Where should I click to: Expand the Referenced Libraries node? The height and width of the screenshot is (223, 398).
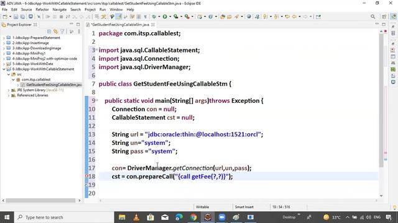pos(9,95)
